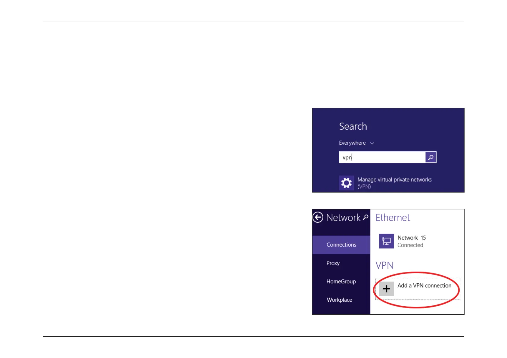Click the Network 15 ethernet computer icon
Viewport: 507px width, 358px height.
click(386, 241)
